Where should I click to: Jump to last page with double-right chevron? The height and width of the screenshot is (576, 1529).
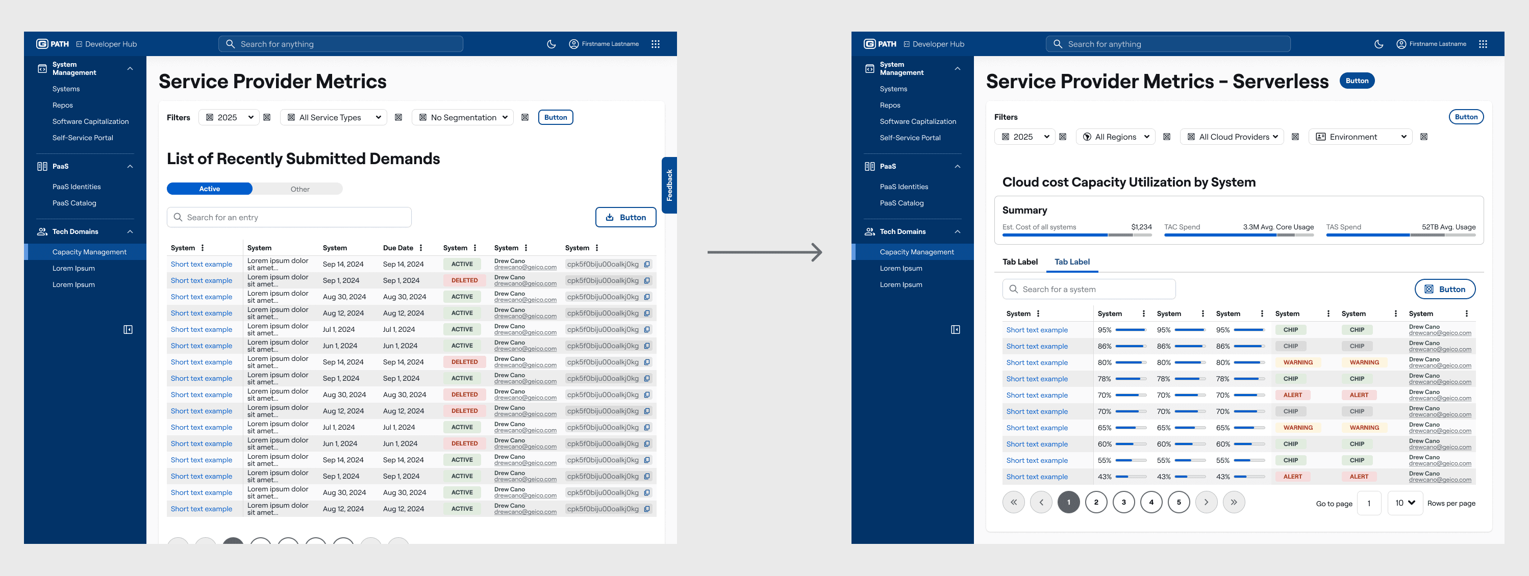[x=1234, y=503]
